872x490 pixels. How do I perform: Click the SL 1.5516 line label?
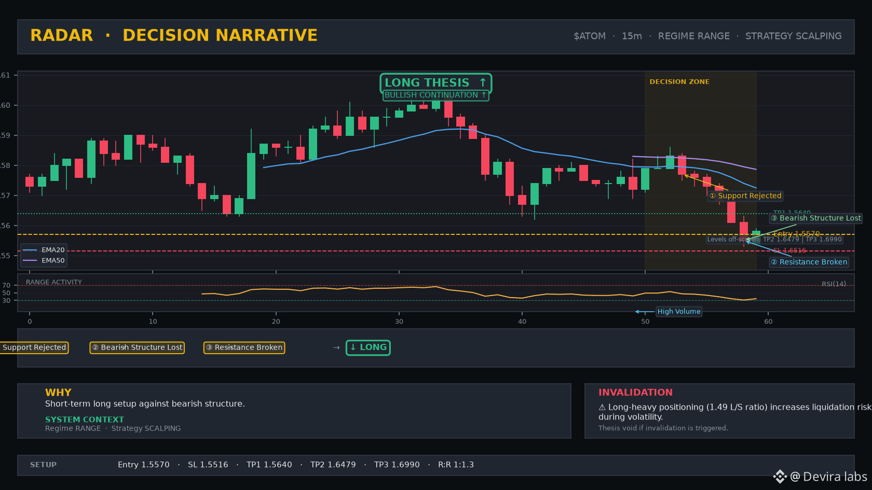[789, 250]
